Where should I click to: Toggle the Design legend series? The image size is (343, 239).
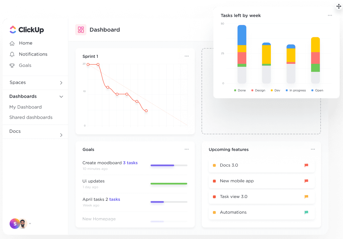258,90
